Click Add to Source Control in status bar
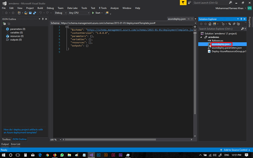The image size is (253, 158). 235,150
